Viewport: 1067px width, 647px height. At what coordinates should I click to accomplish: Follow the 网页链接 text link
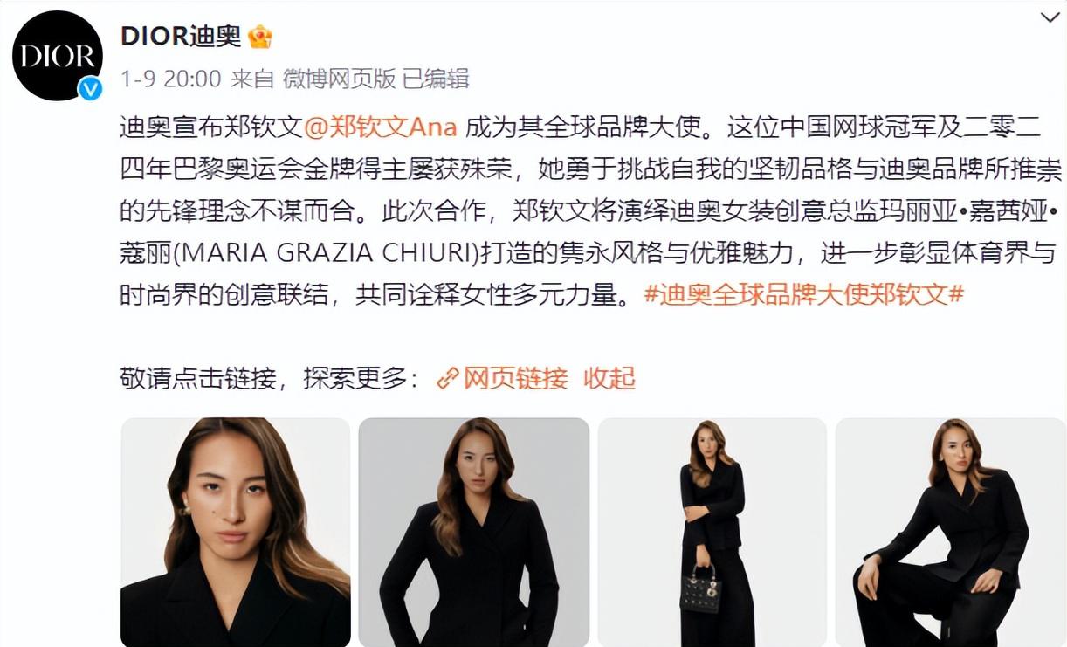click(515, 378)
